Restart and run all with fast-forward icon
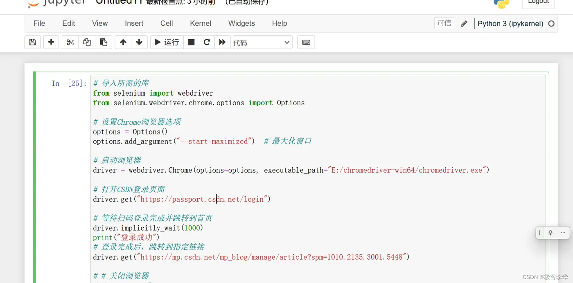The image size is (573, 283). pos(222,42)
